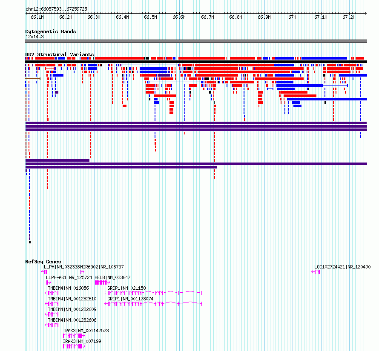Screen dimensions: 379x351
Task: Open the RefSeq Genes track title
Action: 43,262
